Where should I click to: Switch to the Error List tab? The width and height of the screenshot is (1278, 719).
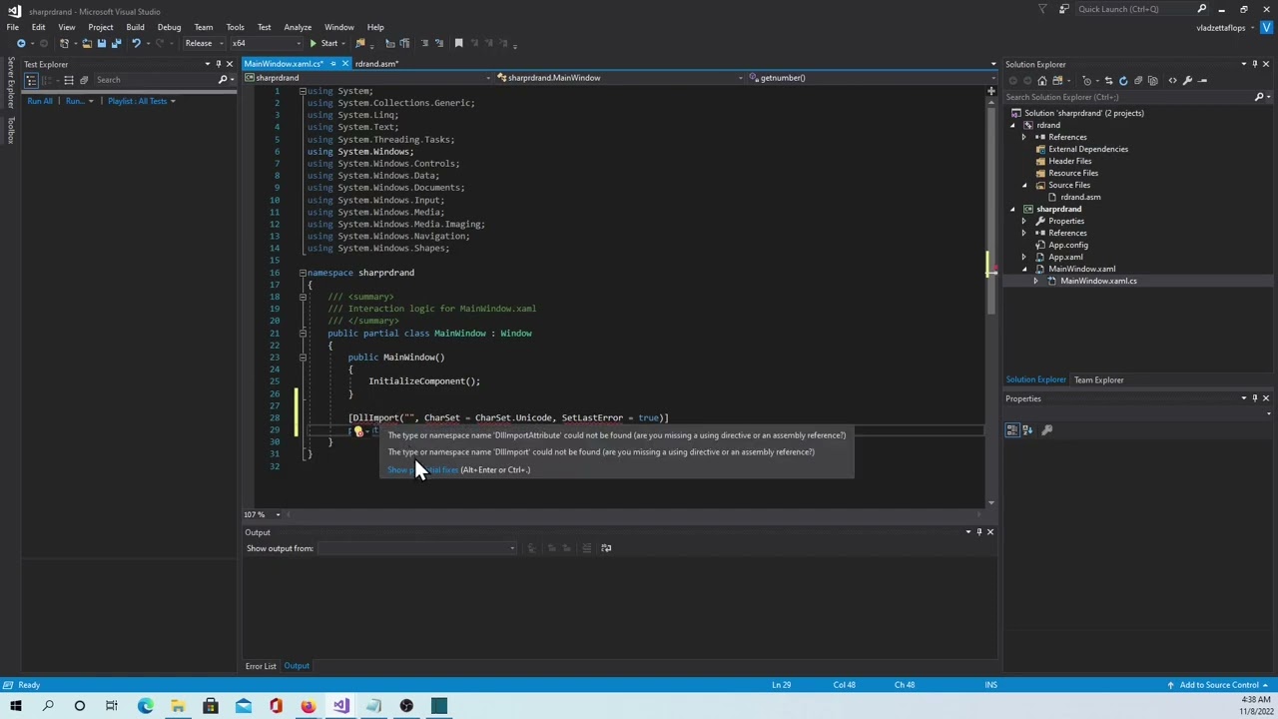pos(261,666)
